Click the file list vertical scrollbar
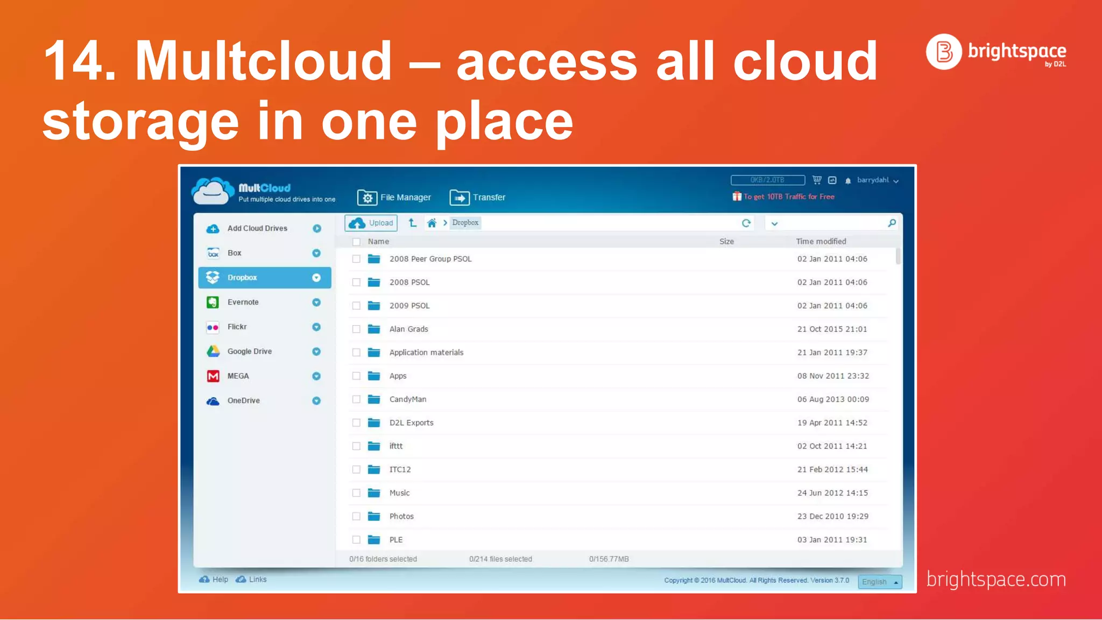The width and height of the screenshot is (1102, 620). (x=898, y=256)
